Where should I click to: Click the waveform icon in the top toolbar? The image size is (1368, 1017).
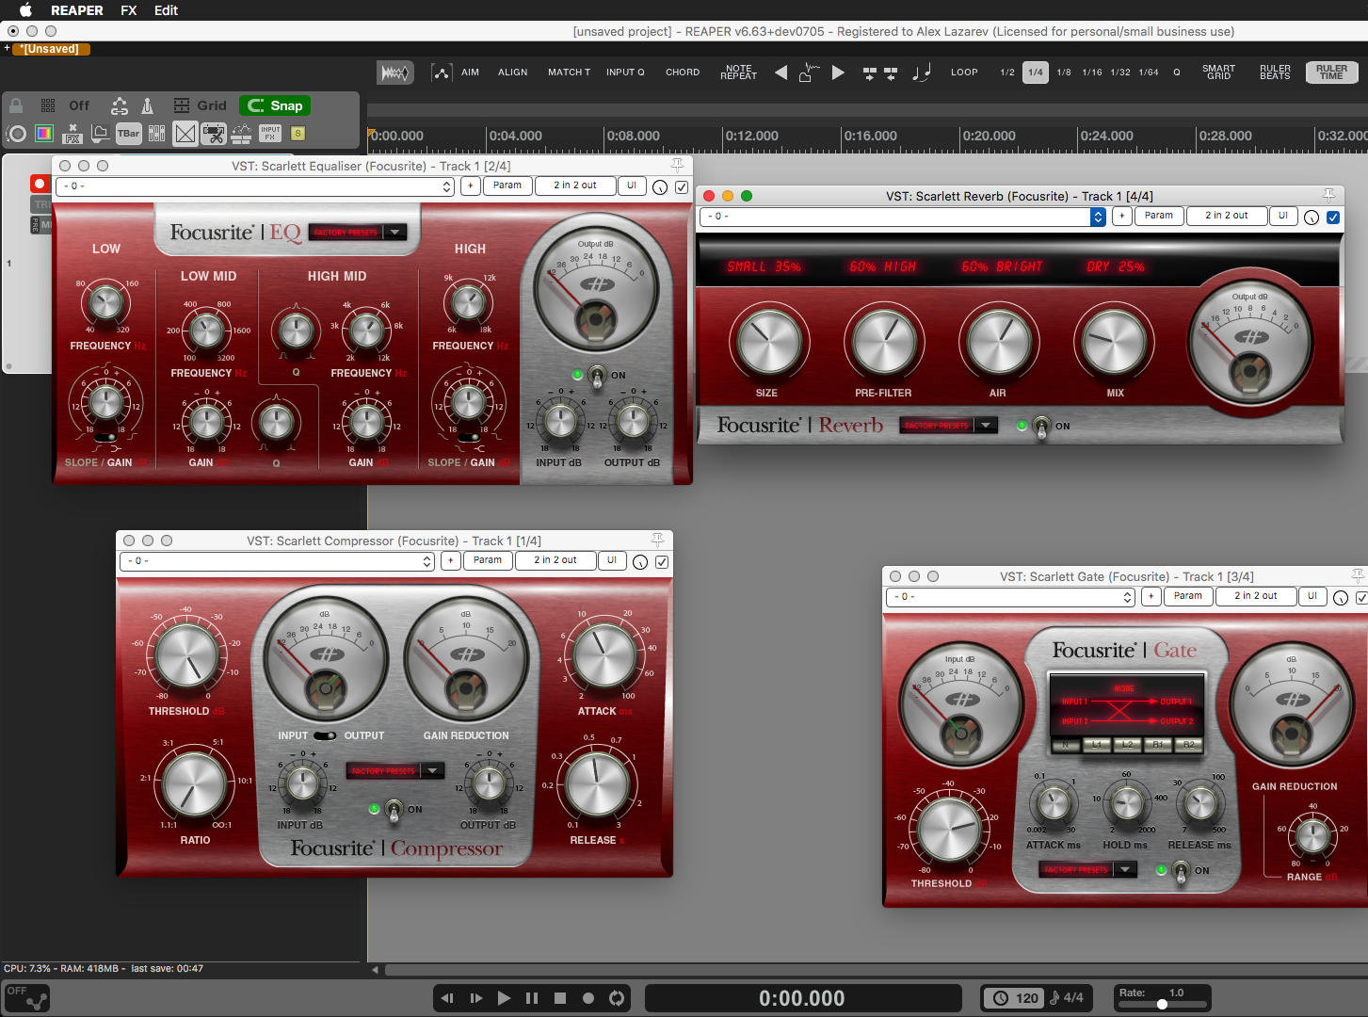[395, 73]
